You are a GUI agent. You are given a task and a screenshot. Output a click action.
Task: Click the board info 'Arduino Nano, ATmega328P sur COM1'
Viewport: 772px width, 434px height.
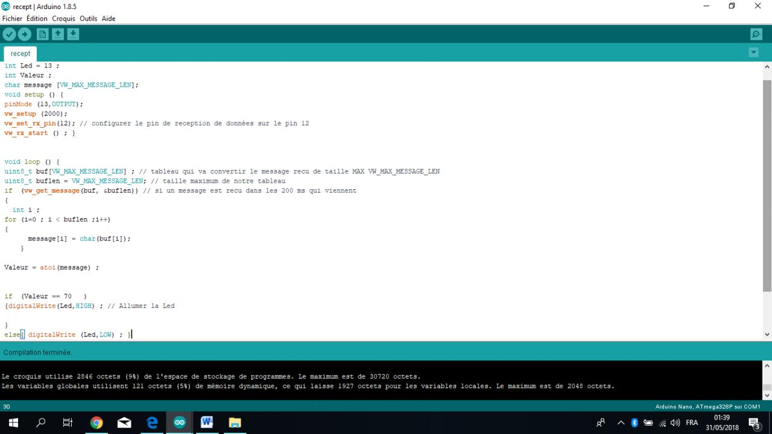point(707,407)
